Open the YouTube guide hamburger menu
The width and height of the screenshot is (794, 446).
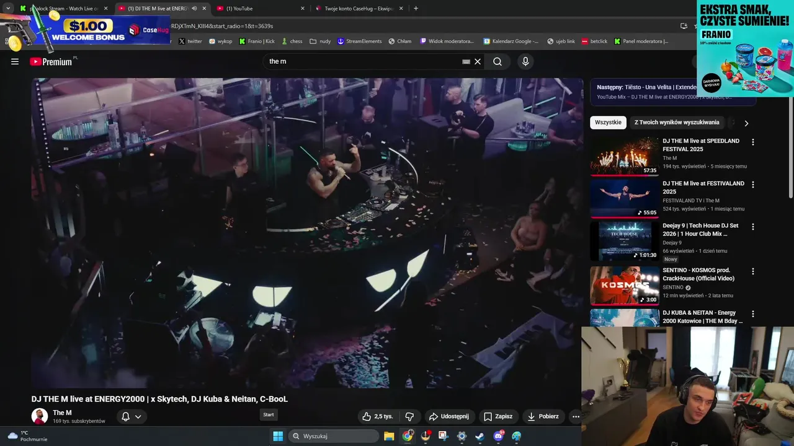coord(15,61)
